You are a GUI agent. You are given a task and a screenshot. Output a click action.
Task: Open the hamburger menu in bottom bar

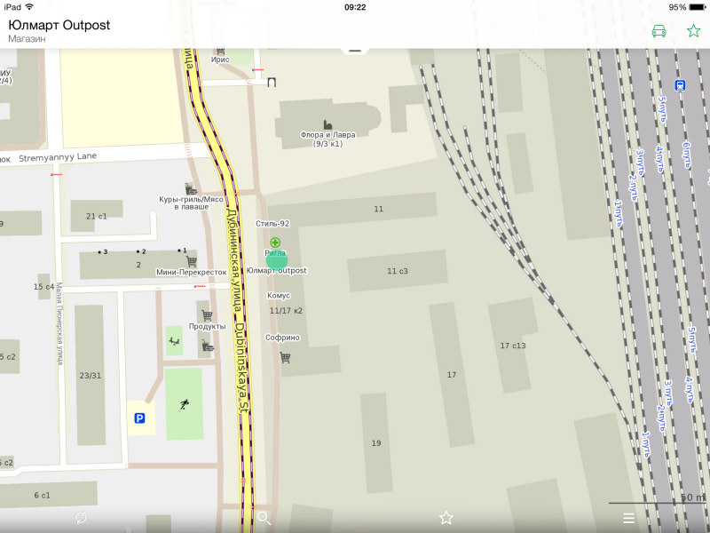point(628,517)
